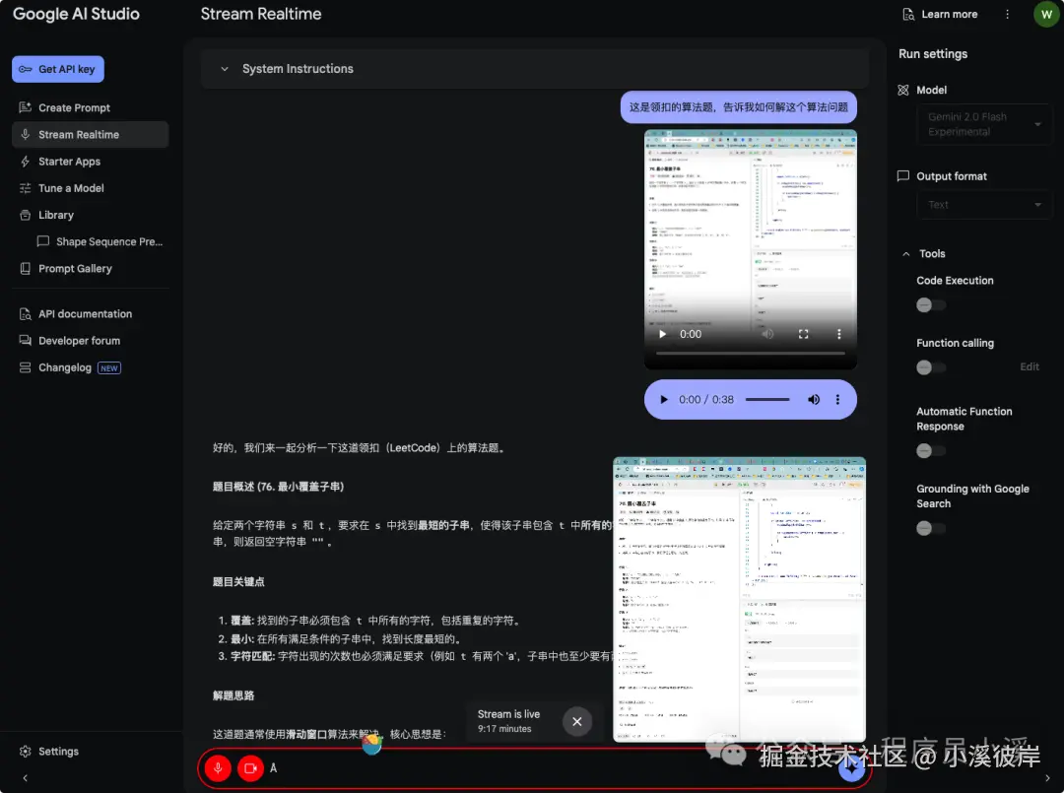Play the embedded LeetCode screen recording video
Screen dimensions: 1064x793
click(662, 333)
